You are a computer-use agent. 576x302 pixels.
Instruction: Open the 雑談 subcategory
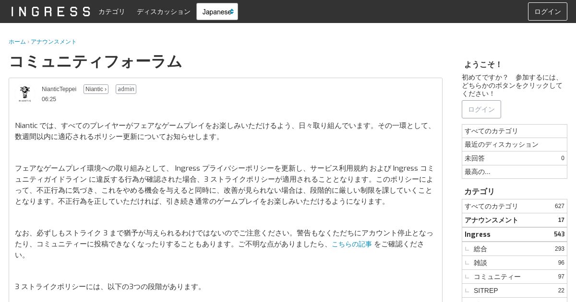tap(515, 263)
